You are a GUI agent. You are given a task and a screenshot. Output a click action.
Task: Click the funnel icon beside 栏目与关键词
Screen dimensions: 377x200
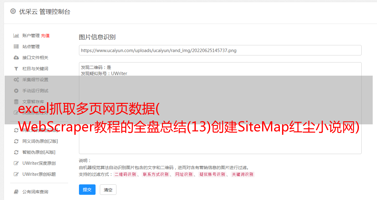tap(16, 69)
